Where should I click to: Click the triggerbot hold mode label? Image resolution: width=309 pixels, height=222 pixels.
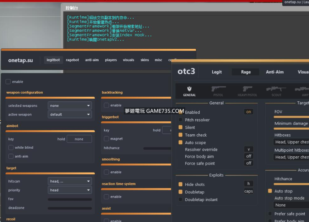point(157,130)
